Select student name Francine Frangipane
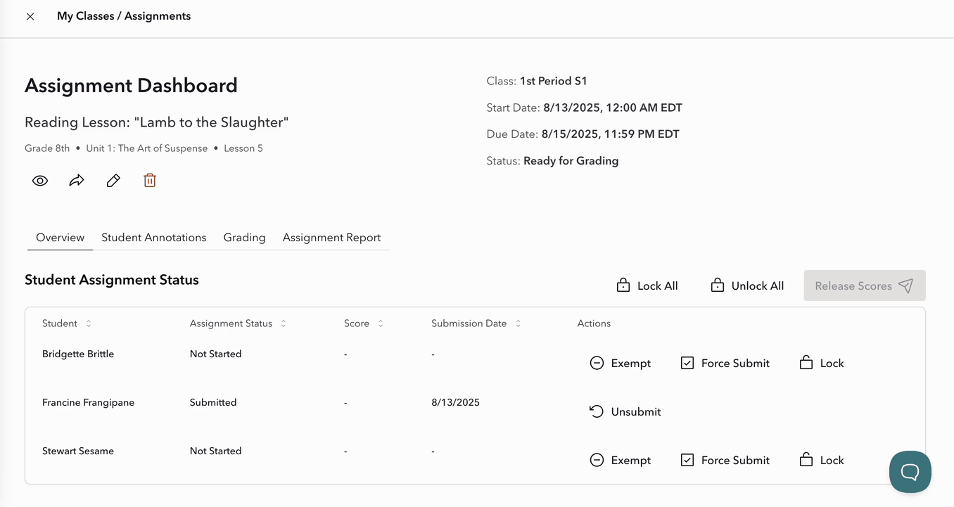 pos(88,402)
